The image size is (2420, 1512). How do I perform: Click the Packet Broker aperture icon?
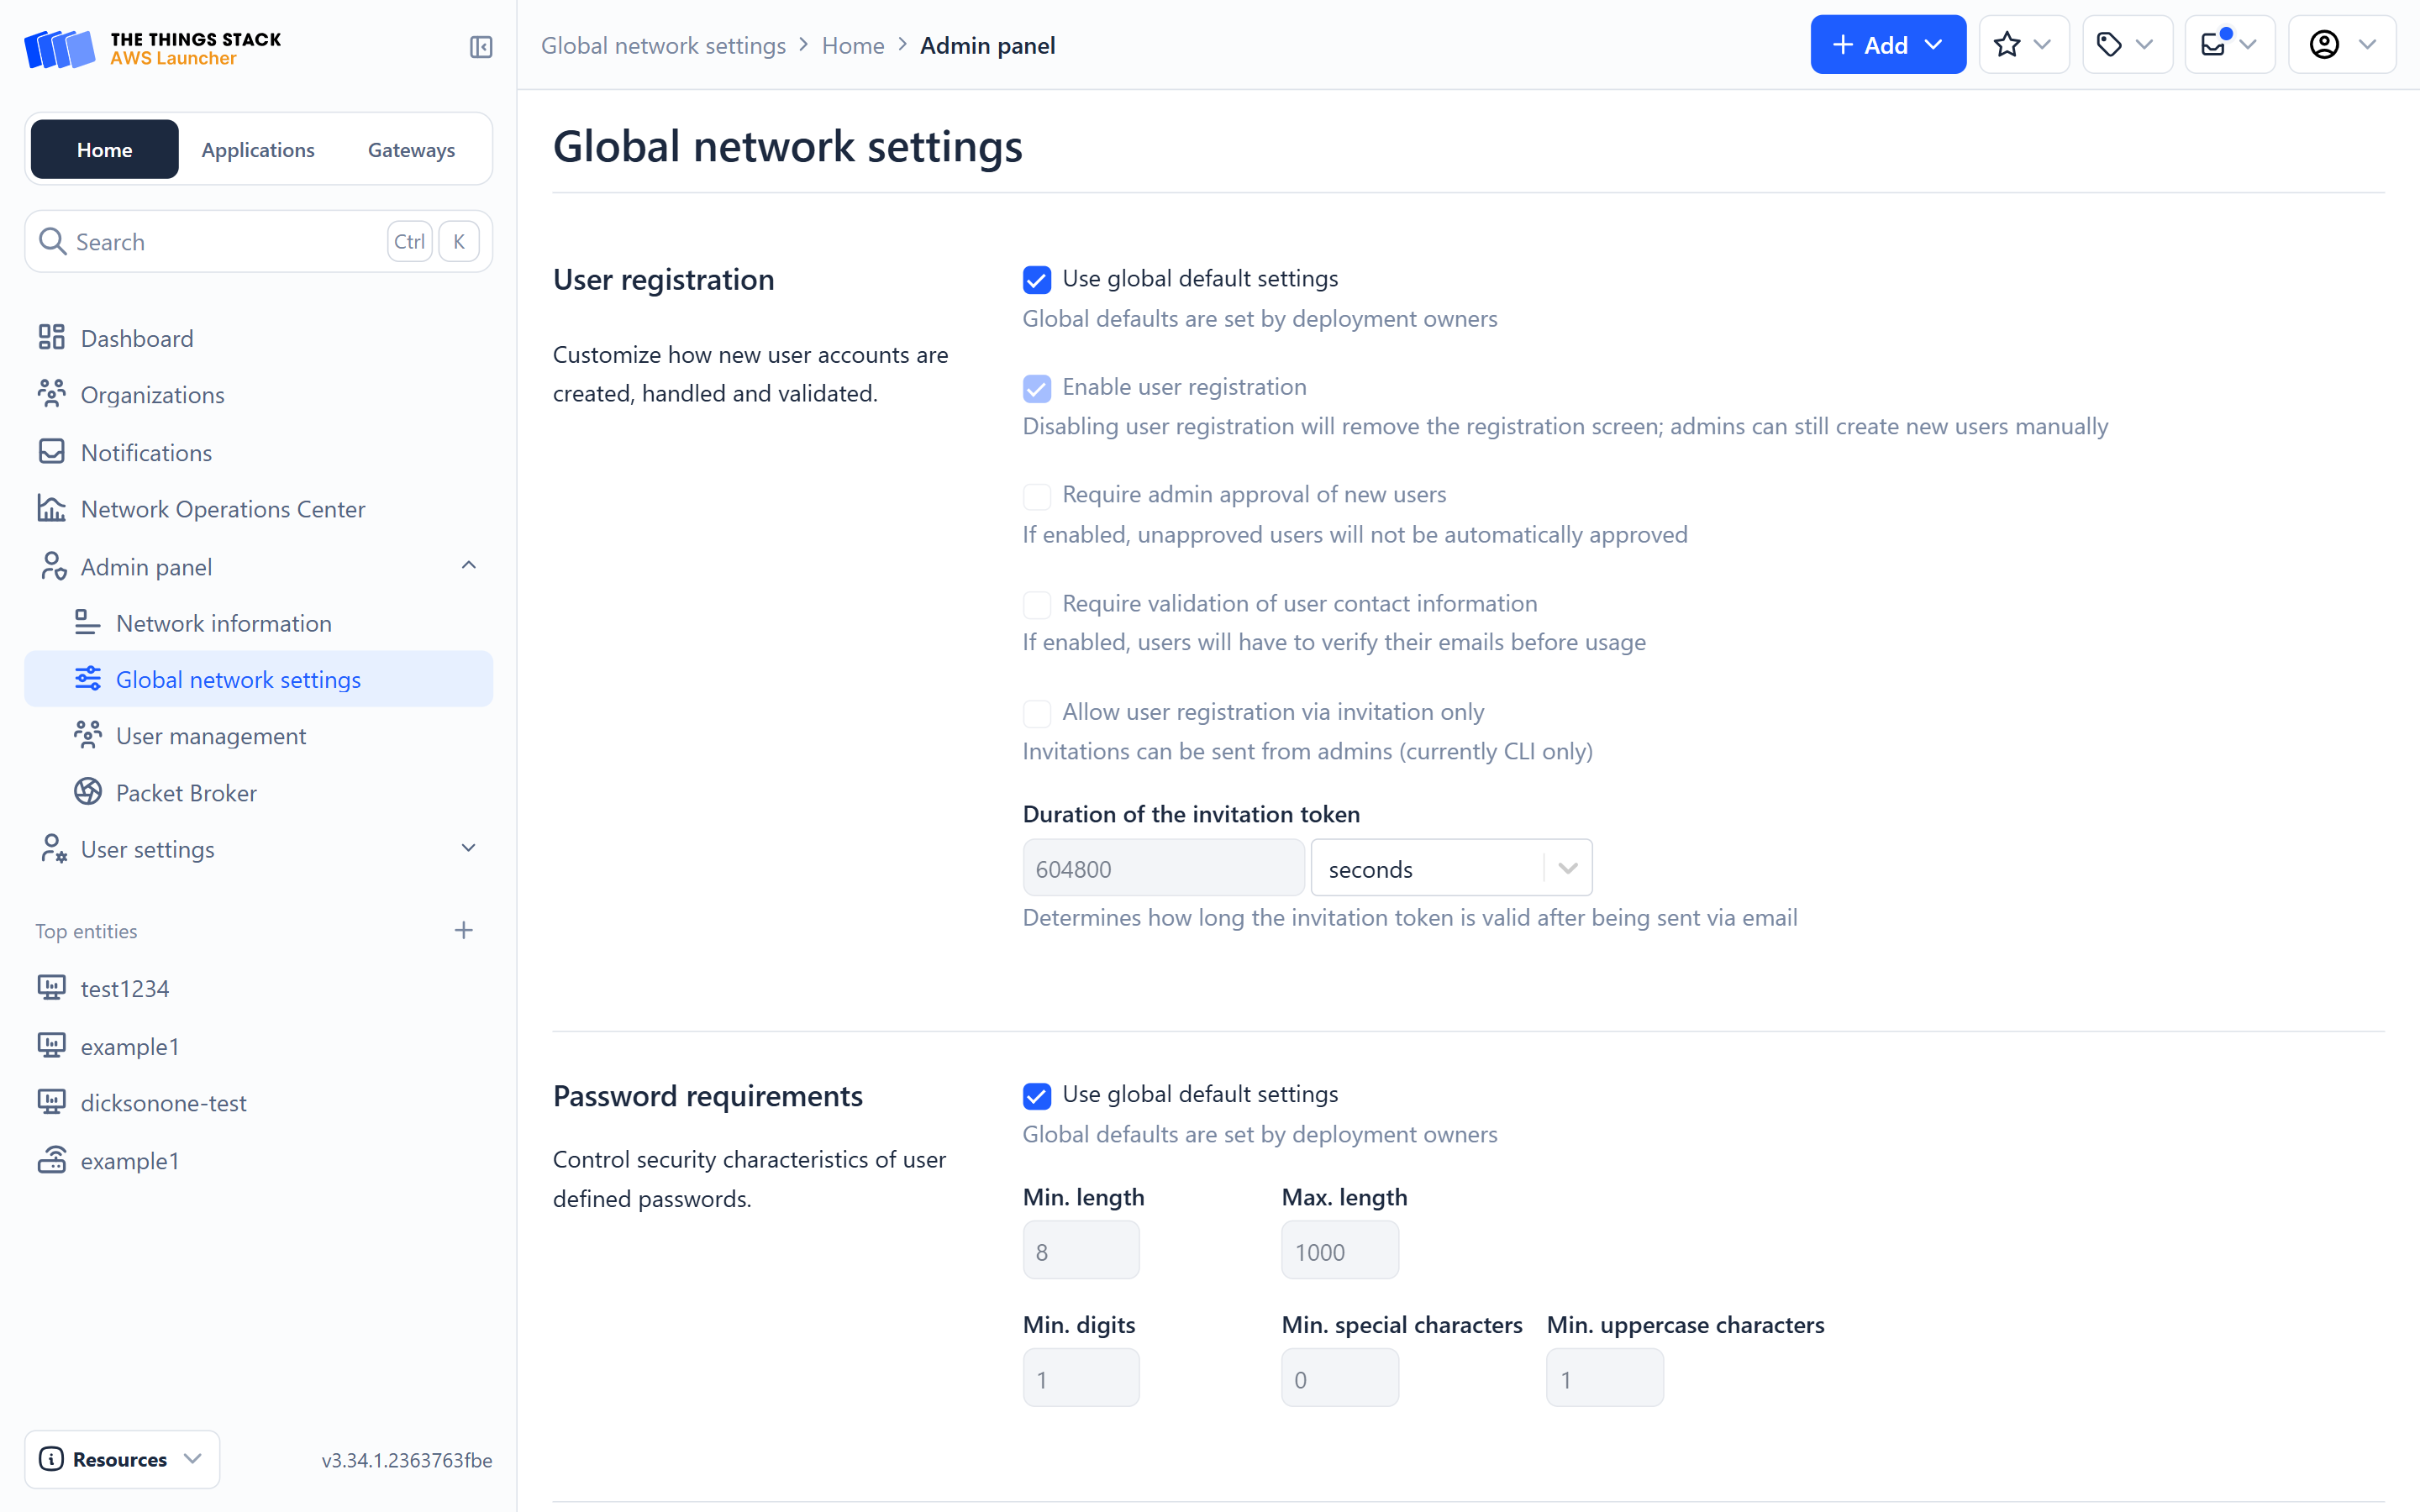[x=88, y=792]
